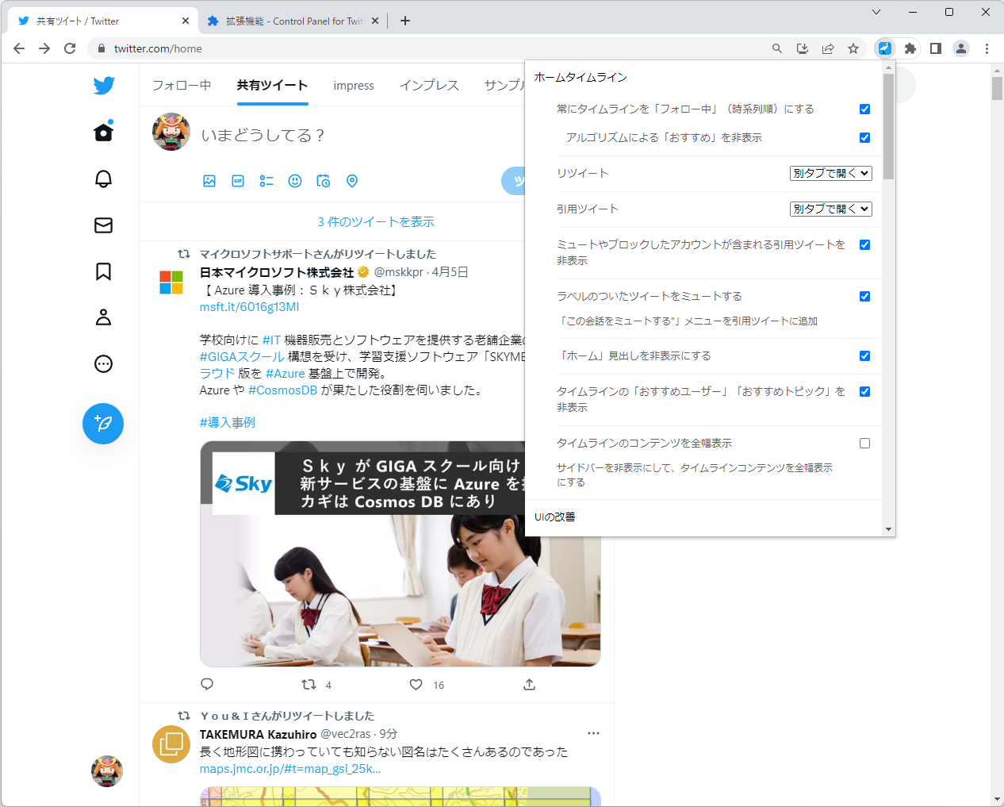The width and height of the screenshot is (1004, 807).
Task: Uncheck 常にタイムラインを「フォロー中」にする
Action: 864,109
